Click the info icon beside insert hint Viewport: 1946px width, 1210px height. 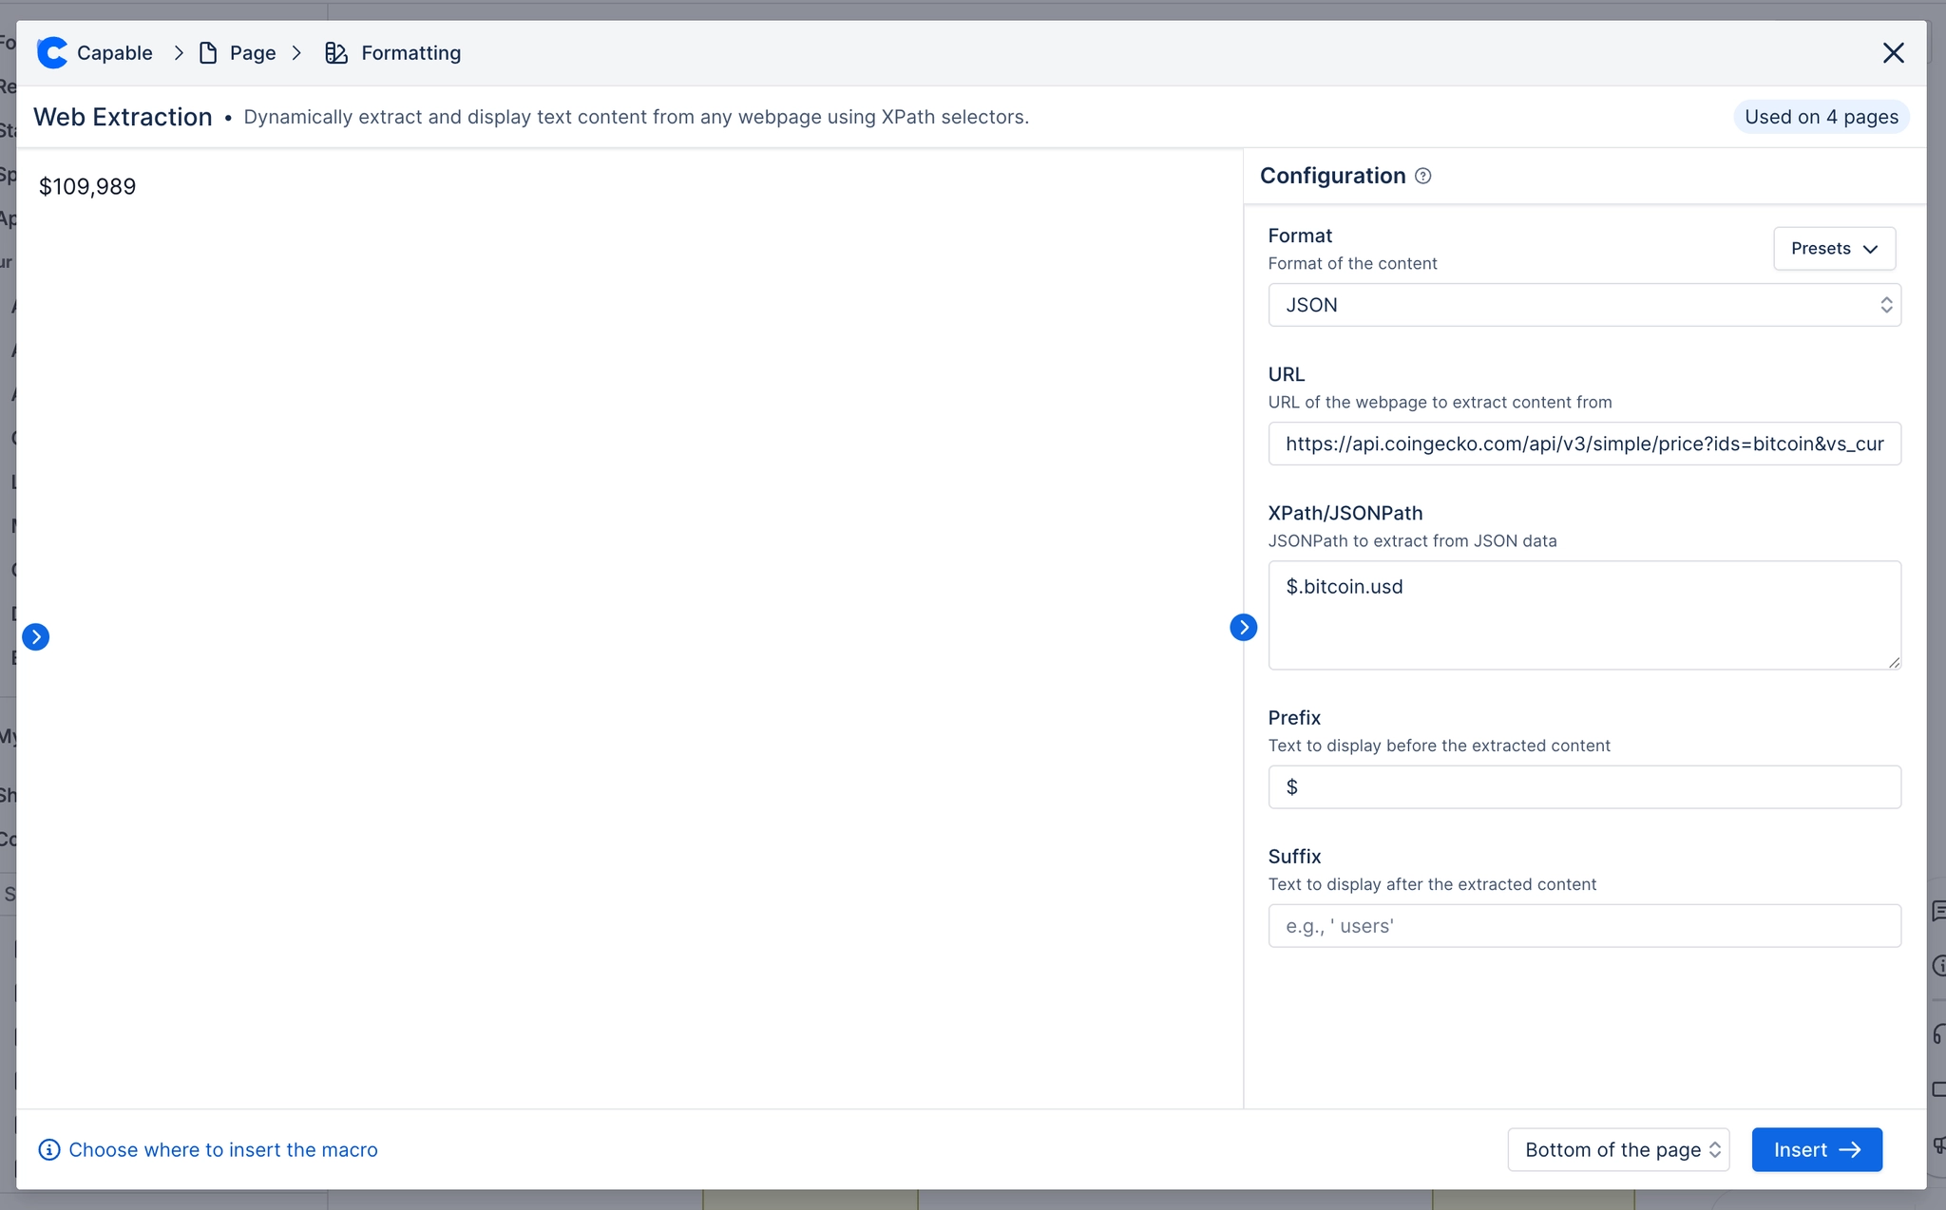pos(48,1150)
